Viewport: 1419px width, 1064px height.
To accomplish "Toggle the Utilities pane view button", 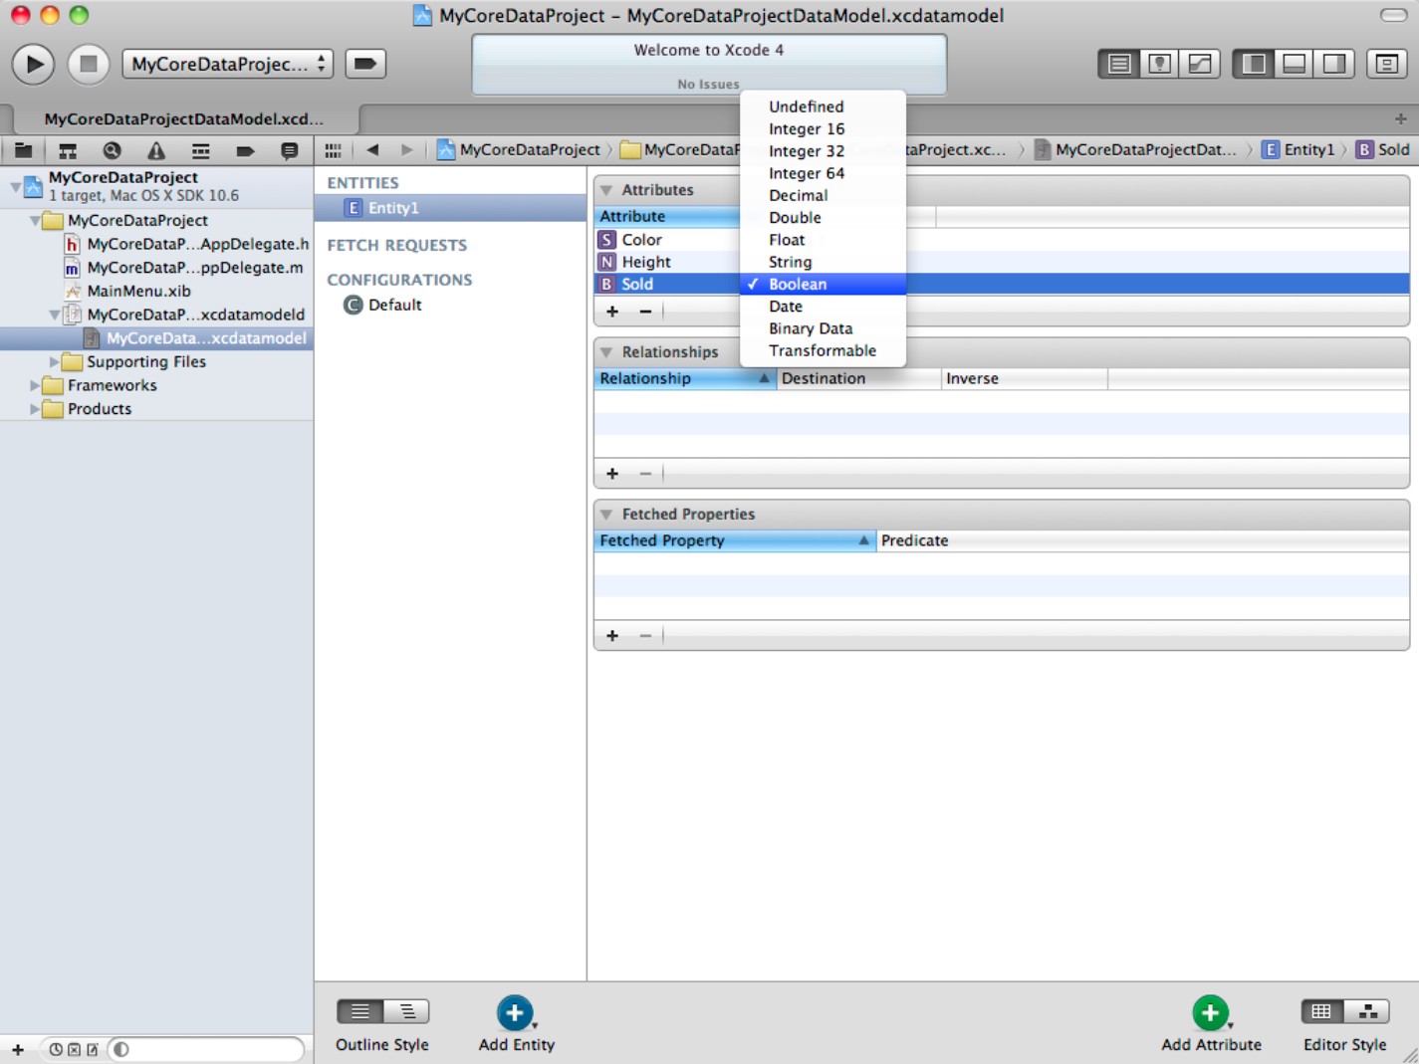I will [x=1334, y=64].
